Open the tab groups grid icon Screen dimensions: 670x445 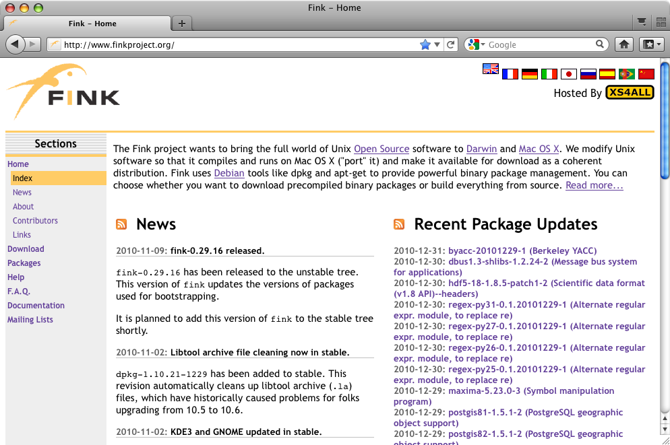point(661,22)
